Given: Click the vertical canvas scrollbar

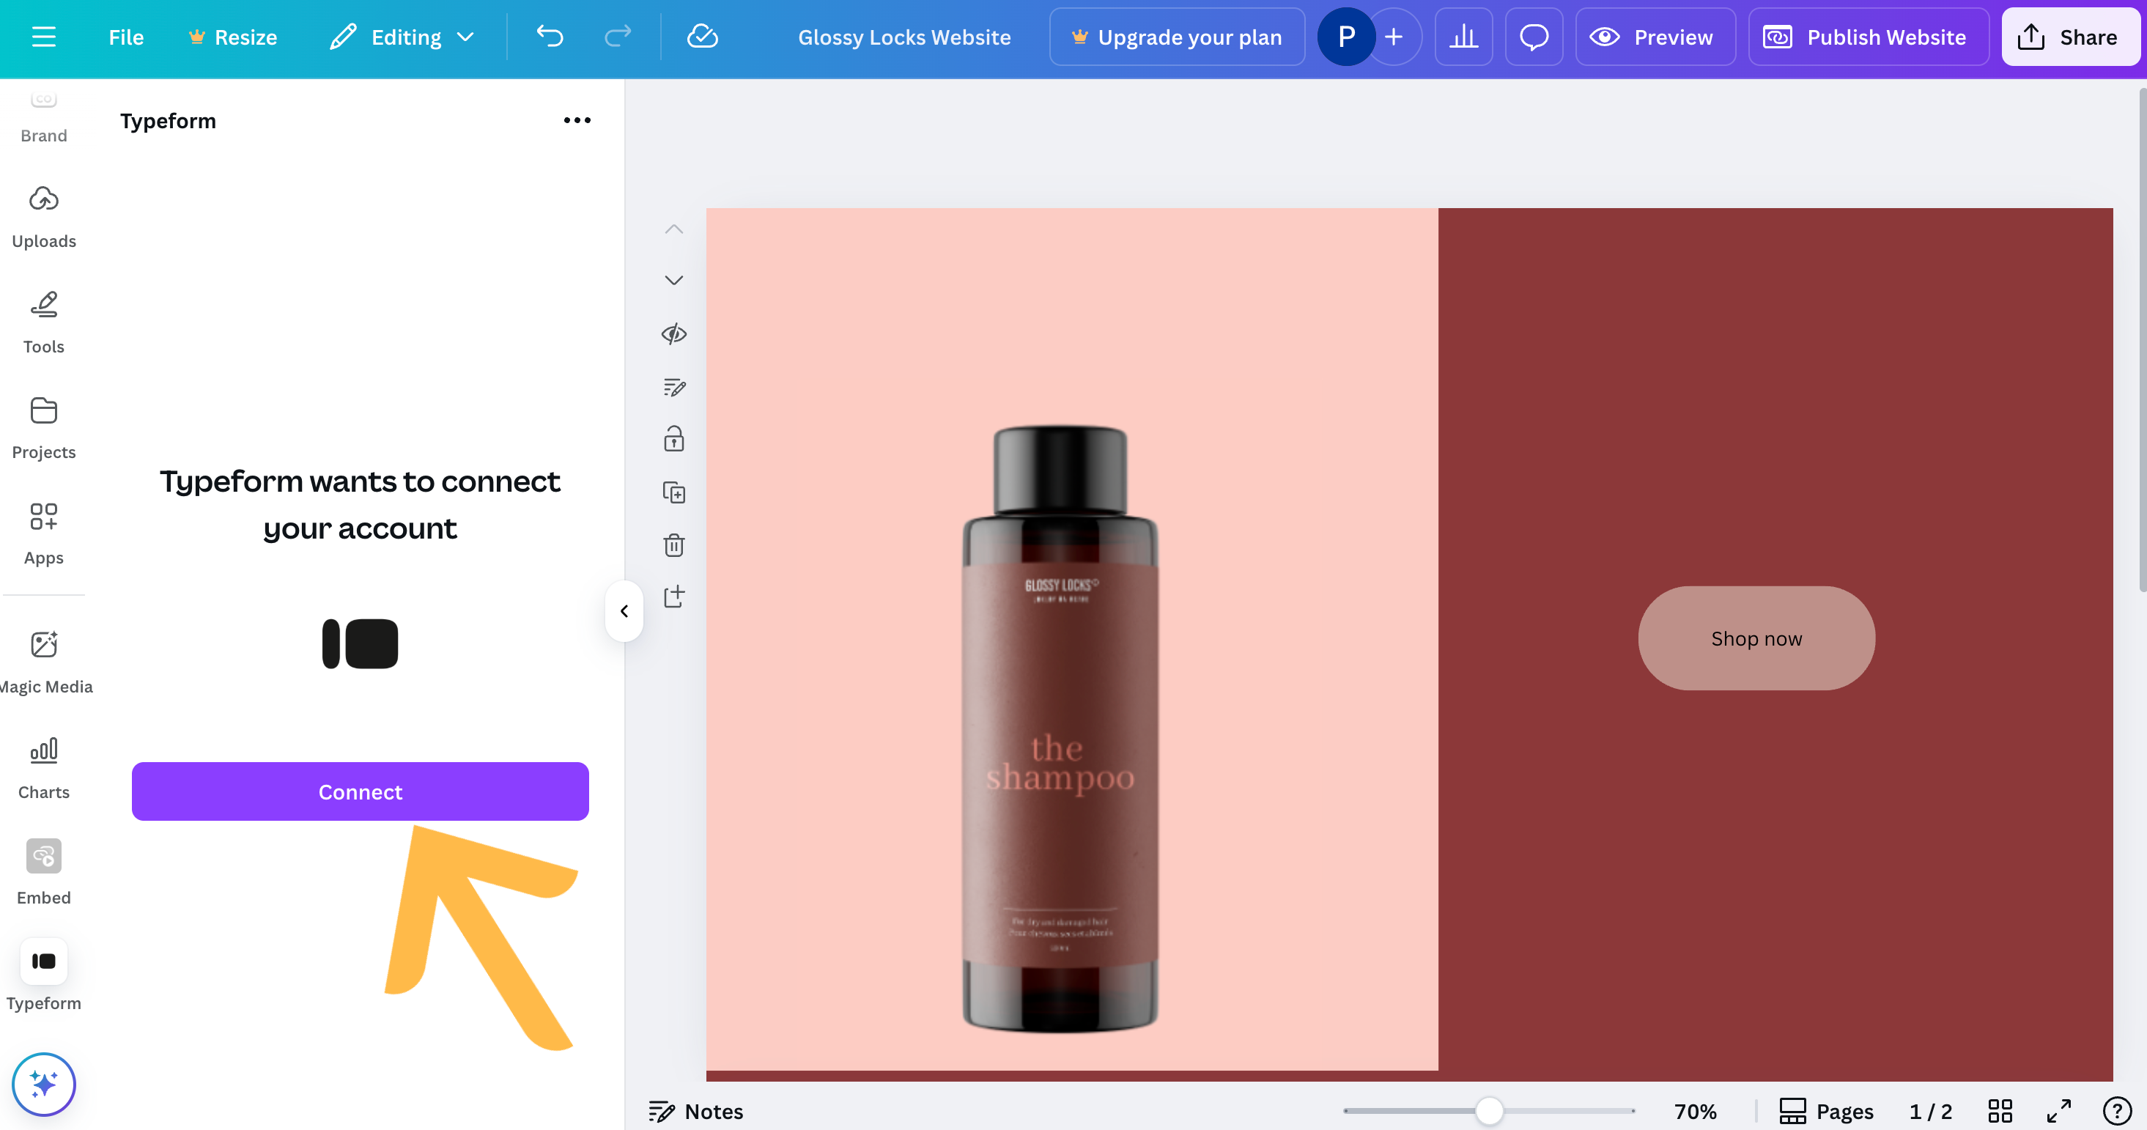Looking at the screenshot, I should pyautogui.click(x=2142, y=341).
